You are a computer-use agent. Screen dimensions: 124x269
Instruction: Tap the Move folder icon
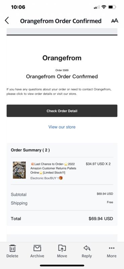point(62,248)
